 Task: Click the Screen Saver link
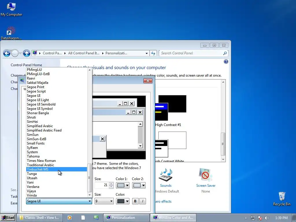[206, 186]
